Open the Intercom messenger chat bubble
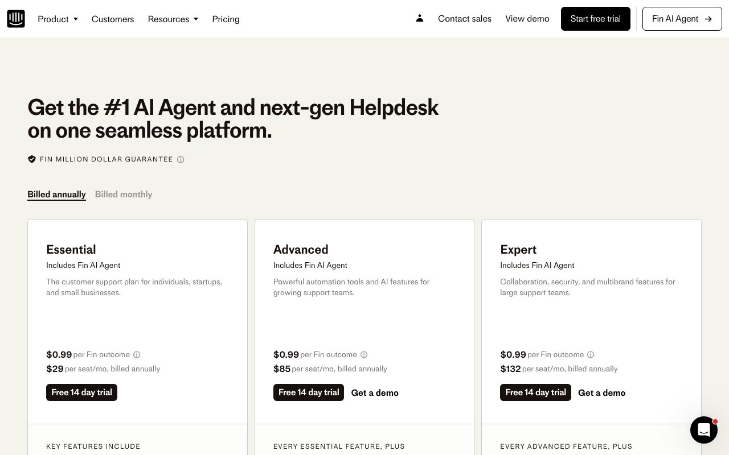Viewport: 729px width, 455px height. point(703,429)
